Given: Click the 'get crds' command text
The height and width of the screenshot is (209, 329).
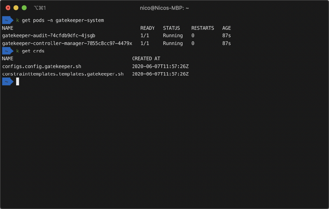Looking at the screenshot, I should 33,51.
